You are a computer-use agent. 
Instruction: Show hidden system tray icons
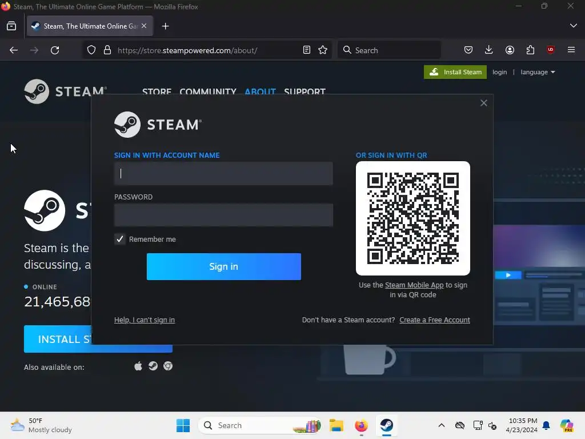(442, 425)
